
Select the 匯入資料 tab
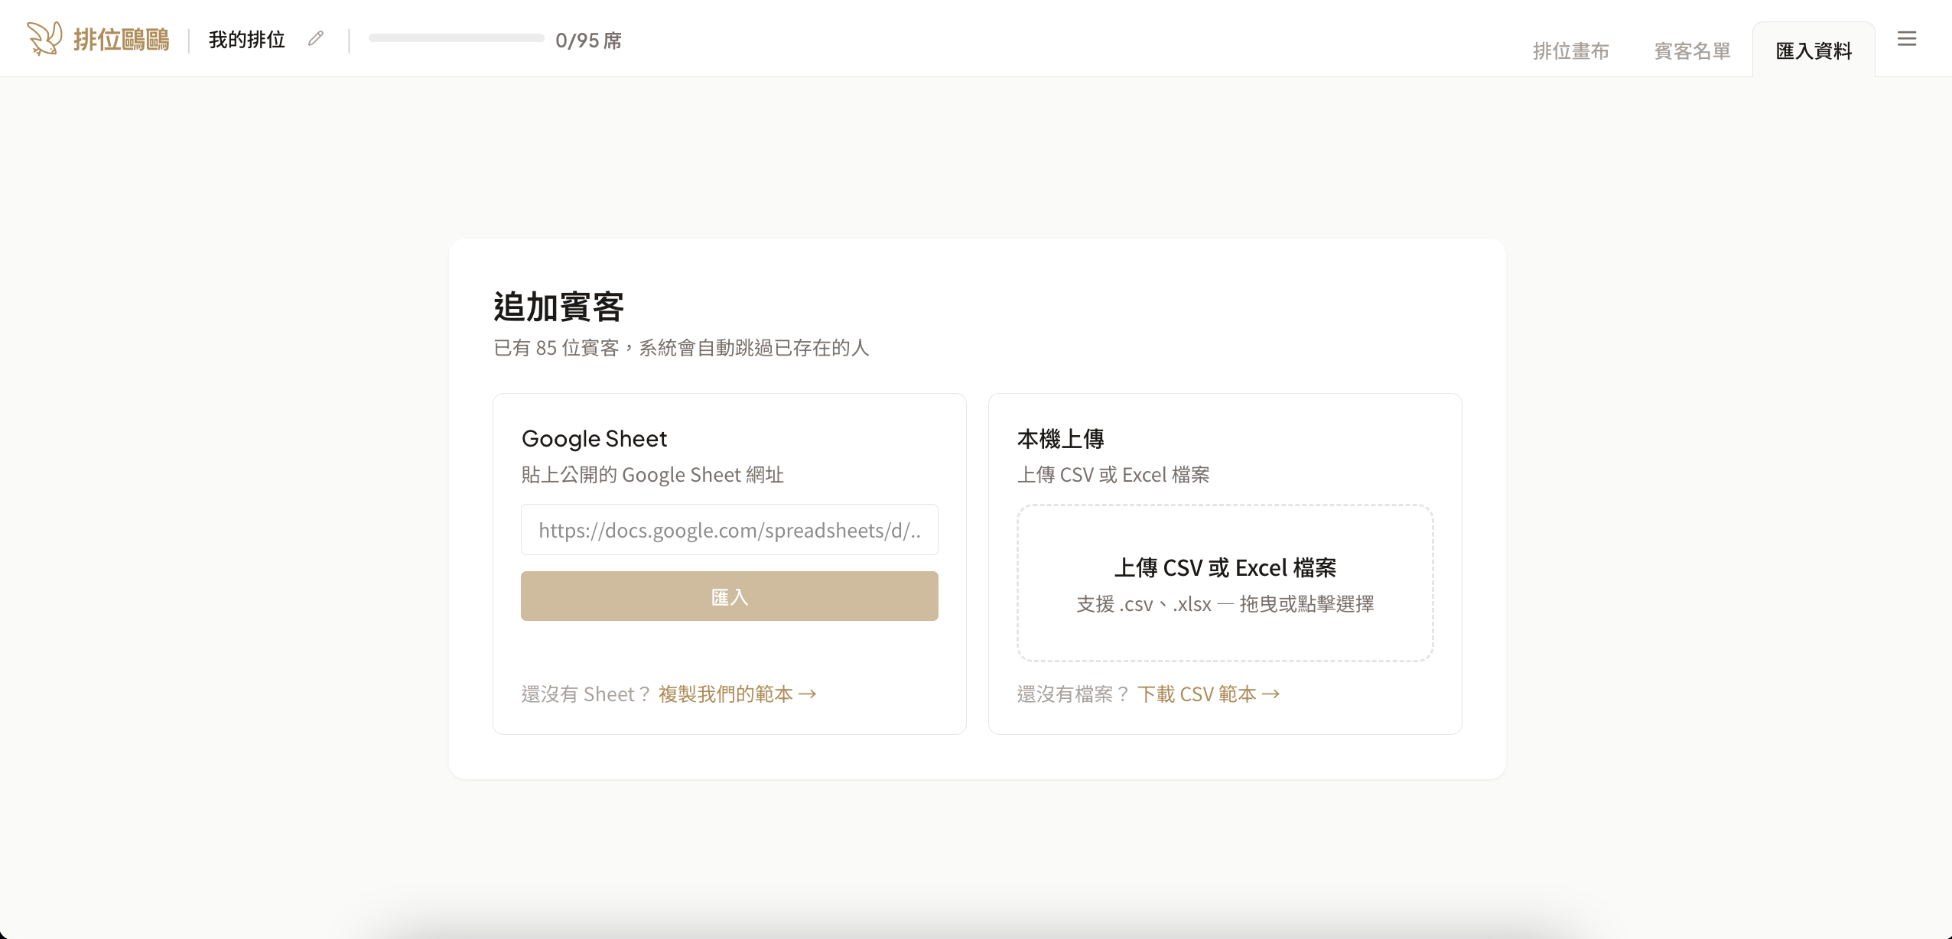[x=1814, y=50]
